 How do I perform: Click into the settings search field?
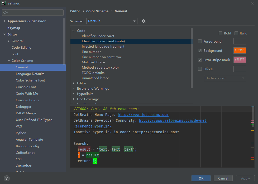tap(32, 13)
